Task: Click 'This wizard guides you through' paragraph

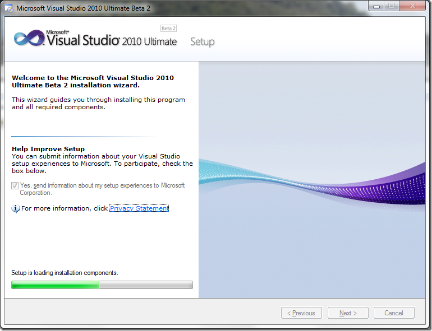Action: click(98, 103)
